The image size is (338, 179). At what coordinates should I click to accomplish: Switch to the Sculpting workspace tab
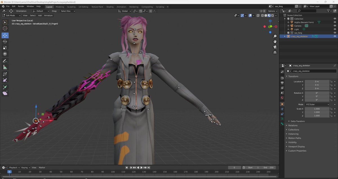tap(71, 7)
